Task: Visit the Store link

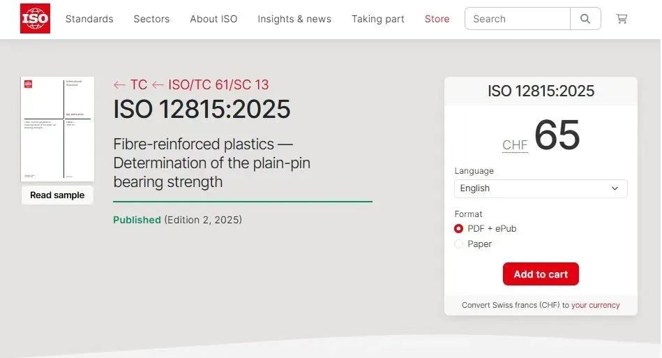Action: coord(437,19)
